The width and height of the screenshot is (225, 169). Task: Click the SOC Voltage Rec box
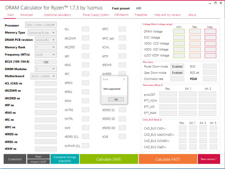click(x=195, y=38)
